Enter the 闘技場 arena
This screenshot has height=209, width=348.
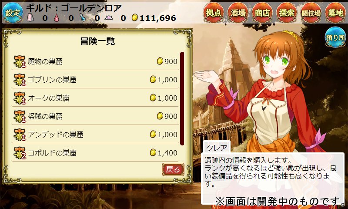pyautogui.click(x=311, y=13)
